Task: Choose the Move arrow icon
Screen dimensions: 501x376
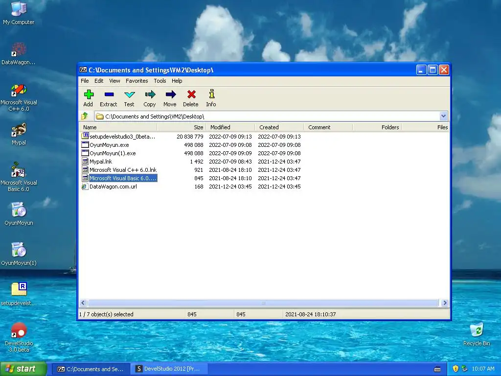Action: [171, 94]
